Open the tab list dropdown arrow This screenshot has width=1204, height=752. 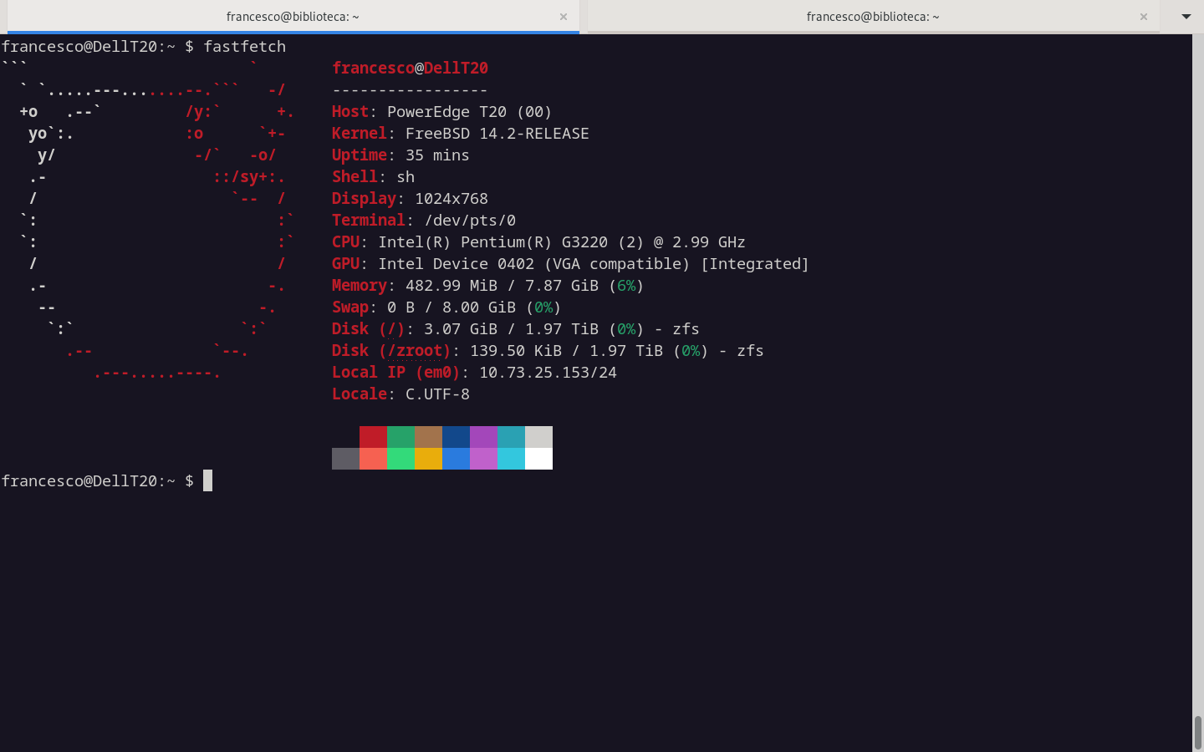(1186, 17)
